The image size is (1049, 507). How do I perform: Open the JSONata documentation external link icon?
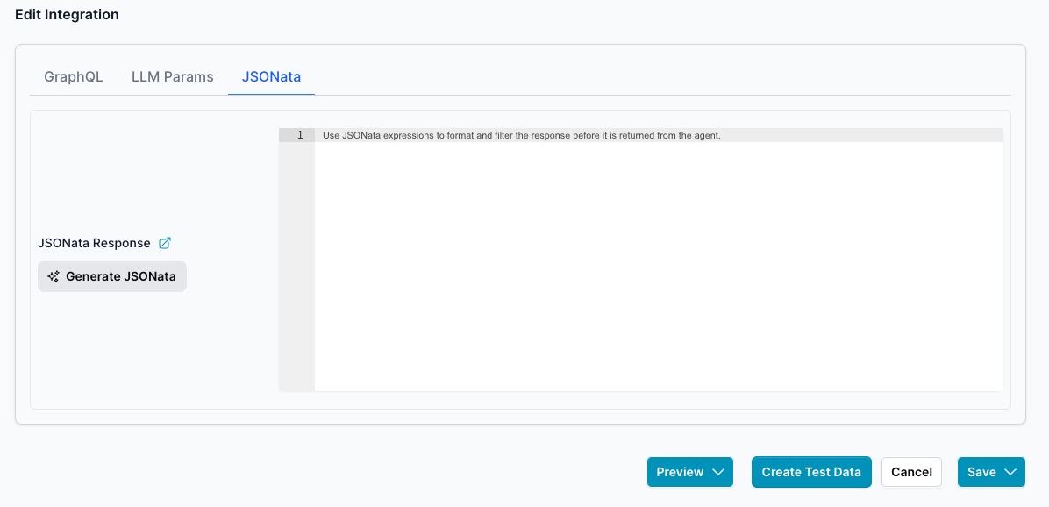coord(164,243)
